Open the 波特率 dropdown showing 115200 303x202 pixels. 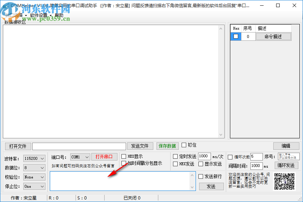34,158
